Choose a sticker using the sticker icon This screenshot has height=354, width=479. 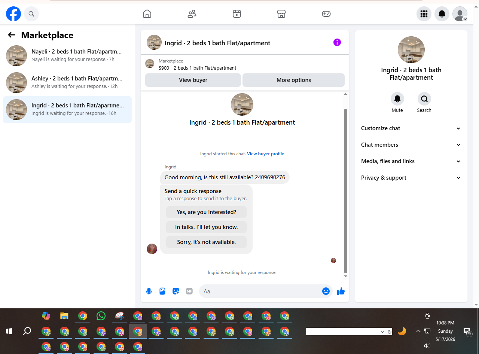(x=176, y=291)
